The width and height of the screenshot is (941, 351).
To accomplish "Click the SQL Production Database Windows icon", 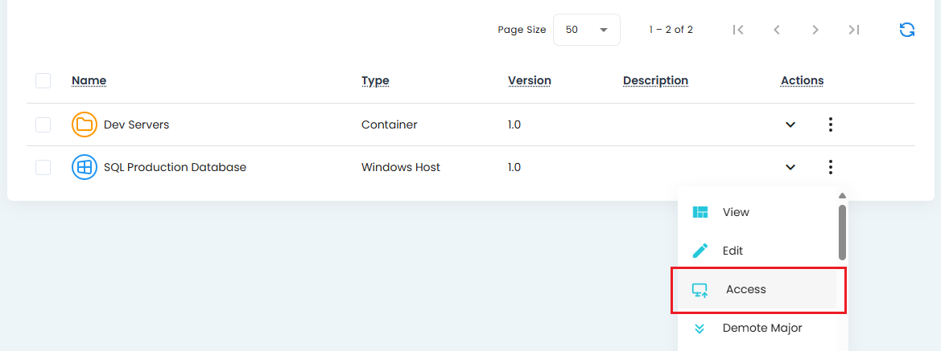I will point(84,167).
